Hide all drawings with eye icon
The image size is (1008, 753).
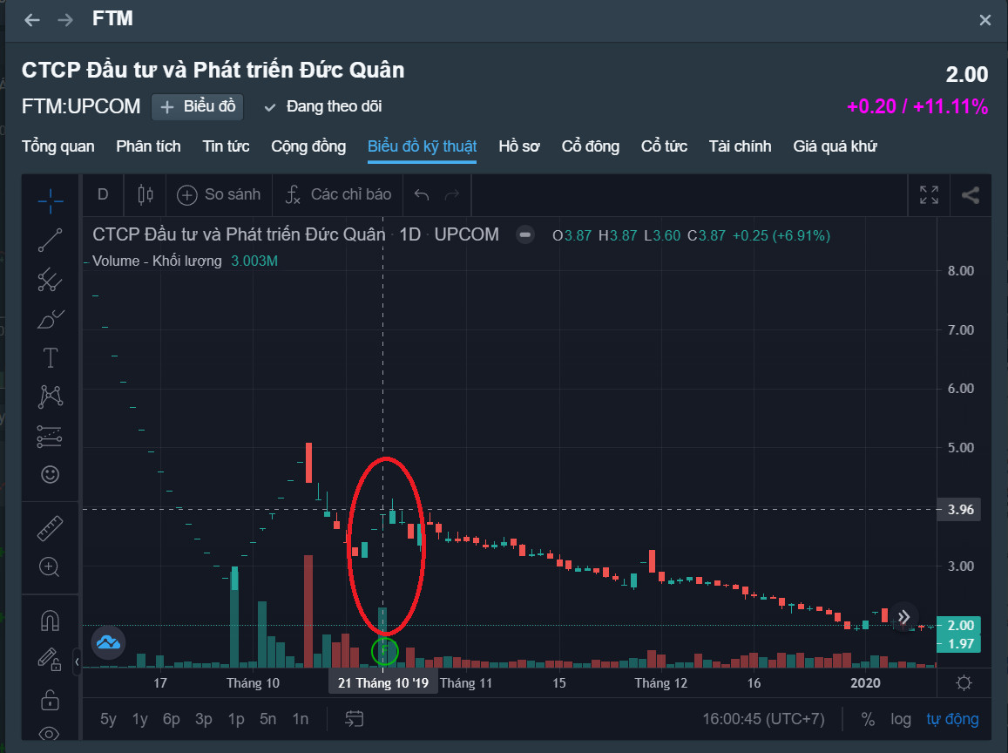(49, 733)
